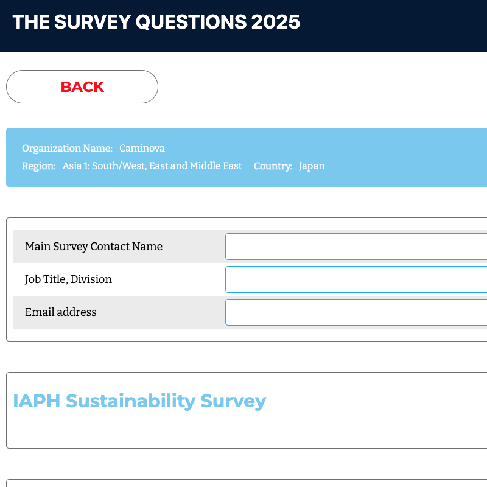The image size is (487, 487).
Task: Click the word Sustainability in the survey heading
Action: [x=130, y=401]
